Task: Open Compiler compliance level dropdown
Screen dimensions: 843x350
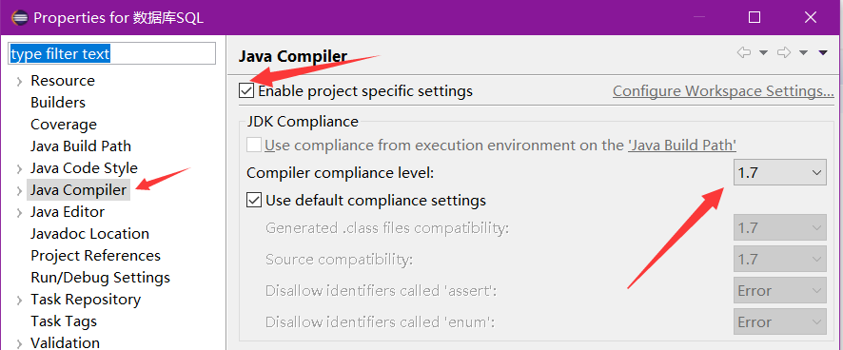Action: point(779,173)
